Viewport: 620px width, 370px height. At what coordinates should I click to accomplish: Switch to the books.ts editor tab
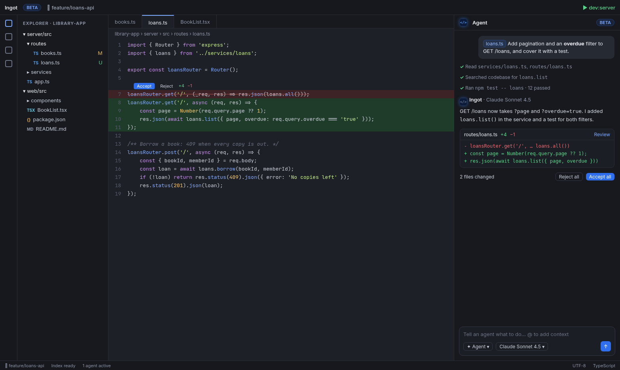pos(125,22)
